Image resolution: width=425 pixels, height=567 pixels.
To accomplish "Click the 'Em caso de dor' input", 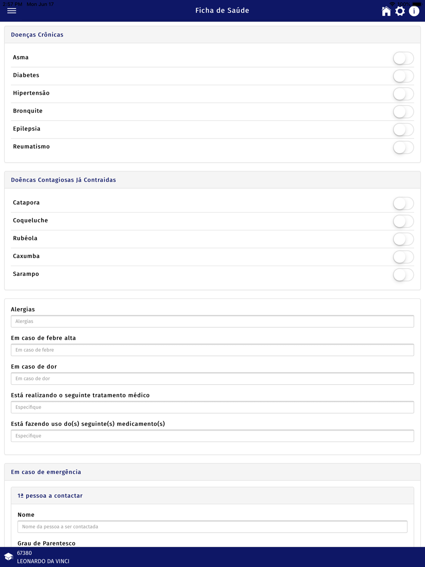I will pos(212,379).
